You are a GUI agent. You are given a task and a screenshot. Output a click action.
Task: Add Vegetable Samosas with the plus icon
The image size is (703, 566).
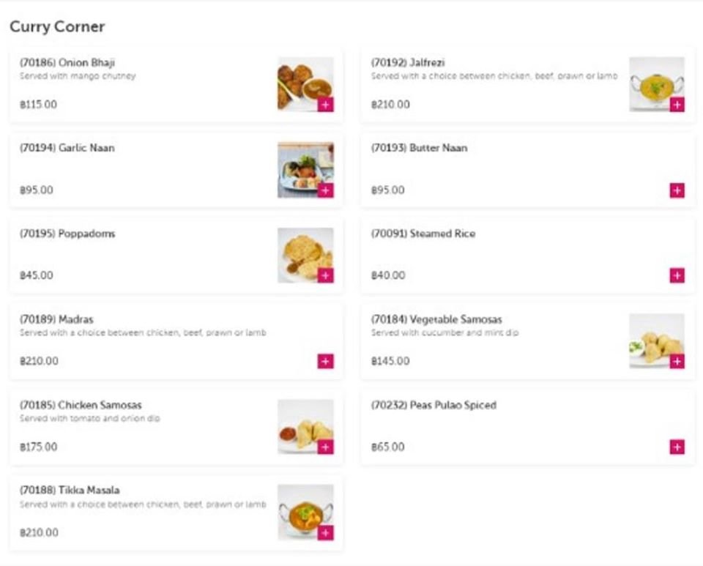click(x=677, y=361)
